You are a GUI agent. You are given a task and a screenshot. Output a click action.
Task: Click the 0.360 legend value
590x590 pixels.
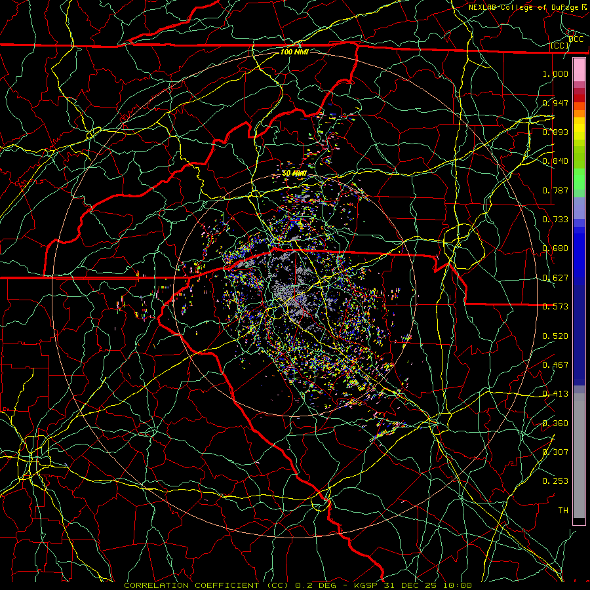coord(555,423)
